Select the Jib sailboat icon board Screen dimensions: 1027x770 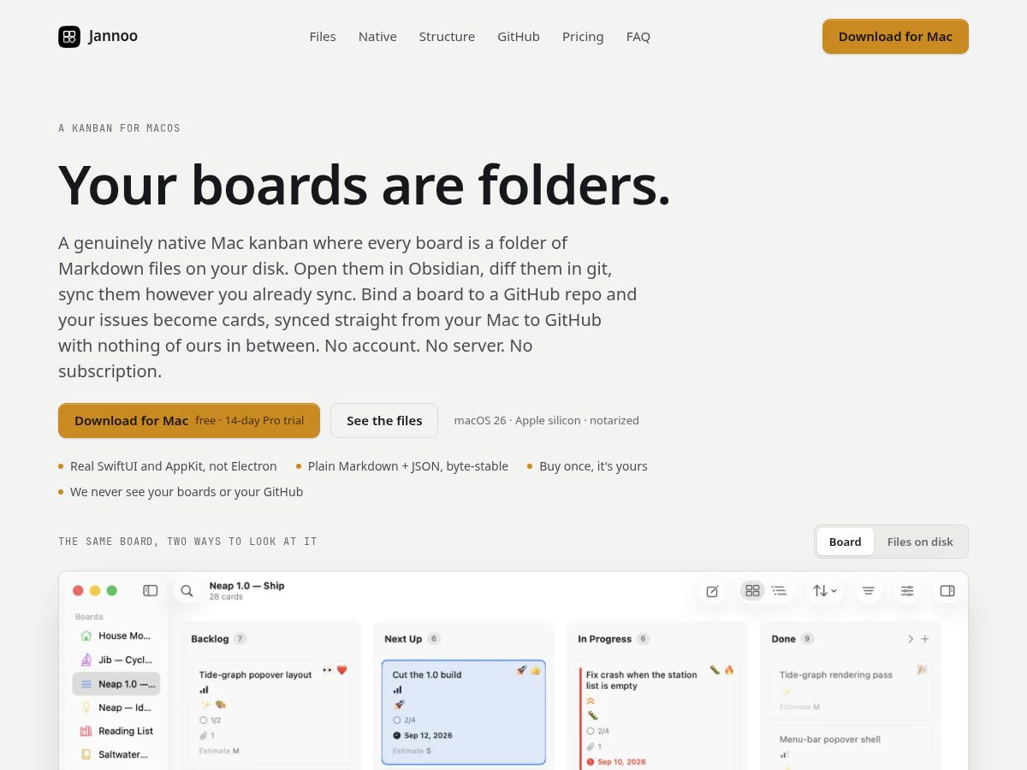(86, 660)
